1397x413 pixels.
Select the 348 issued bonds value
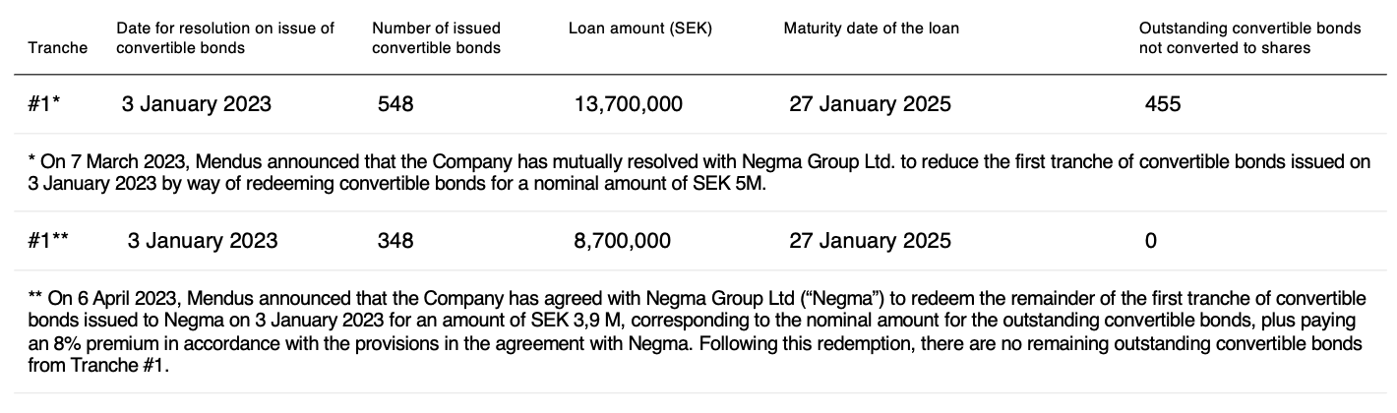[x=395, y=240]
